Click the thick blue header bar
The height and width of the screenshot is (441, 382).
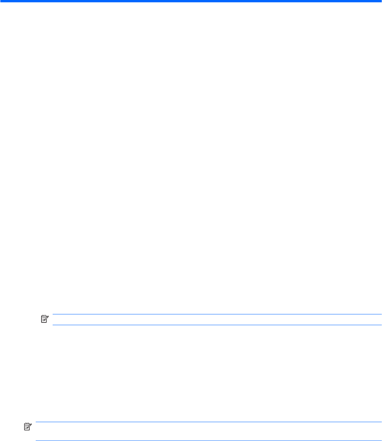click(191, 1)
